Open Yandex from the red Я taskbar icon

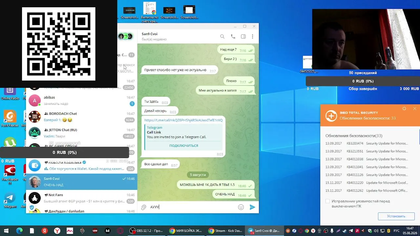[45, 231]
